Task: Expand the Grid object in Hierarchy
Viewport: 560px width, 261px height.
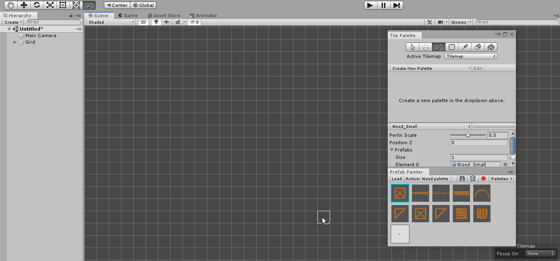Action: [16, 42]
